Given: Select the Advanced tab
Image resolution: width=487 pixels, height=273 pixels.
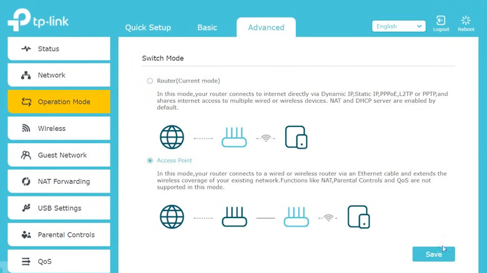Looking at the screenshot, I should point(266,27).
